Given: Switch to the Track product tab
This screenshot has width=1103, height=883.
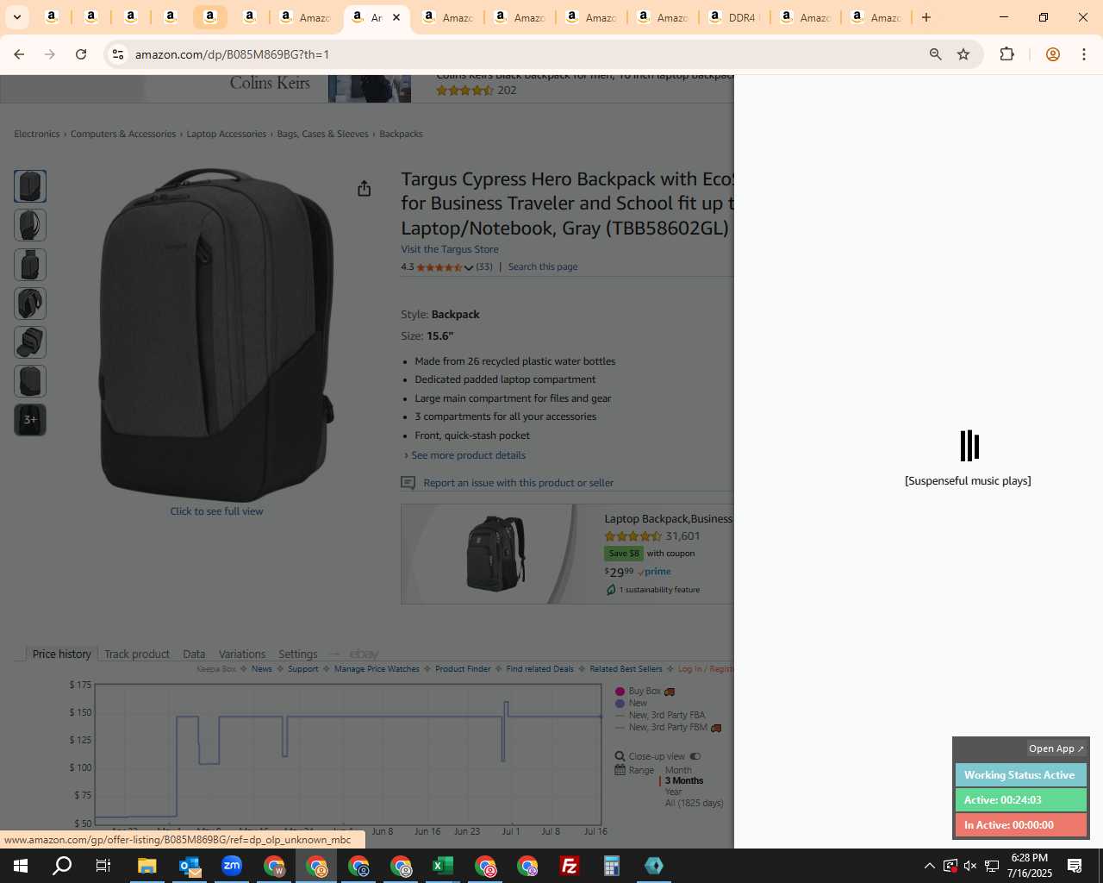Looking at the screenshot, I should pyautogui.click(x=137, y=654).
